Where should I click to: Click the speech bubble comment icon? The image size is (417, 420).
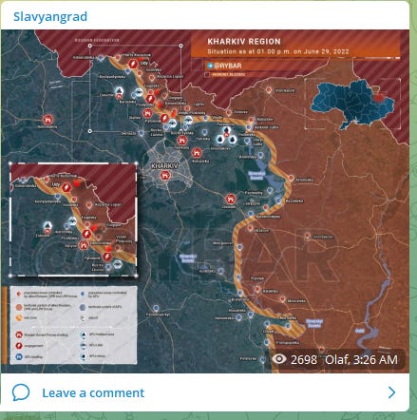point(21,392)
